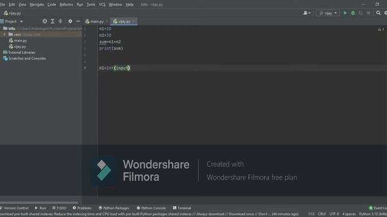Open the File menu
The height and width of the screenshot is (217, 387).
[2, 4]
